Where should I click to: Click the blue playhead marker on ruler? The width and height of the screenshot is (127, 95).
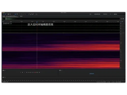point(37,22)
